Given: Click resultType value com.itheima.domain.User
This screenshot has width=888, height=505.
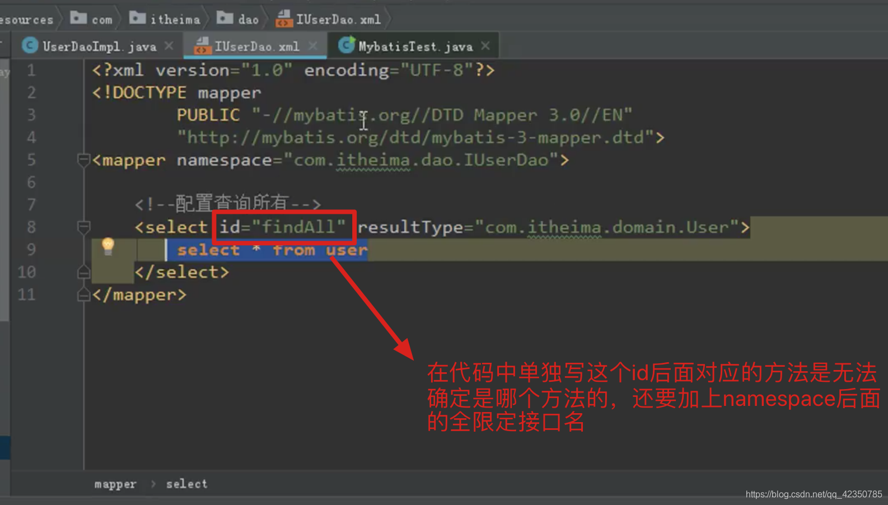Looking at the screenshot, I should pyautogui.click(x=607, y=227).
